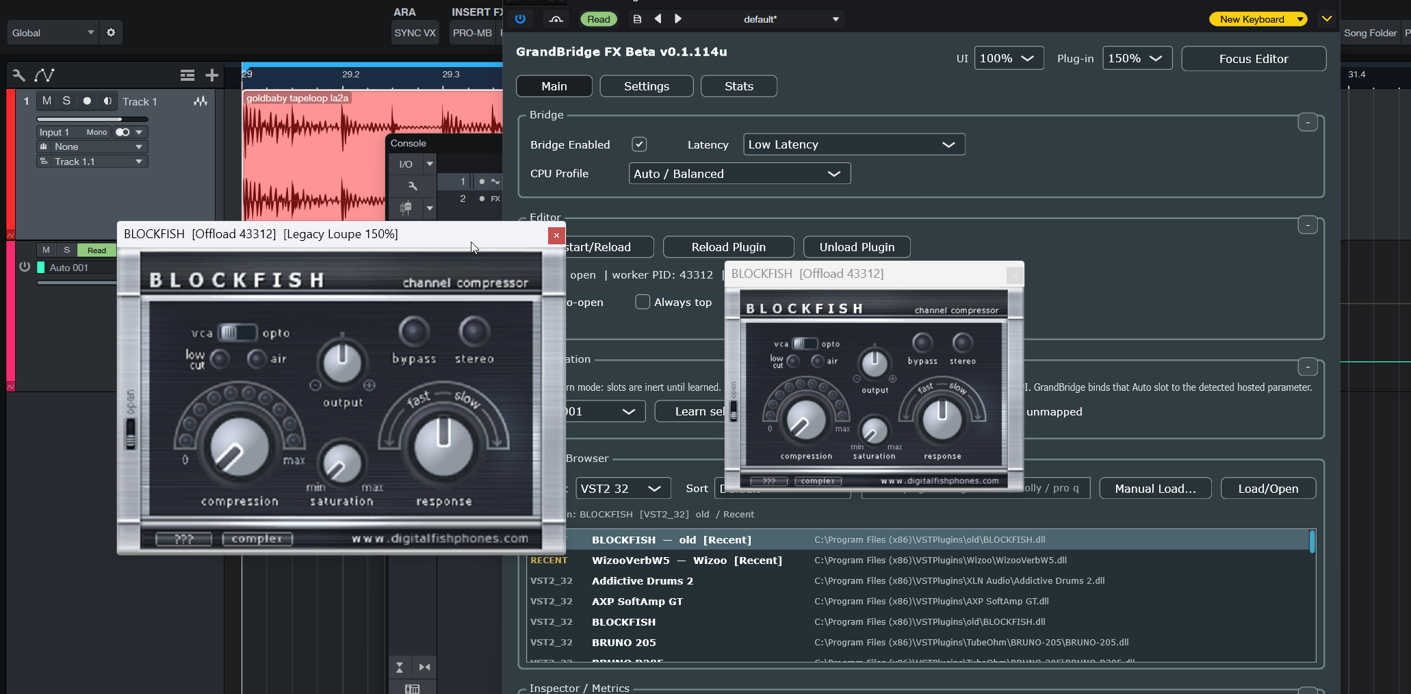Viewport: 1411px width, 694px height.
Task: Open the Track 1.1 layer dropdown
Action: [92, 162]
